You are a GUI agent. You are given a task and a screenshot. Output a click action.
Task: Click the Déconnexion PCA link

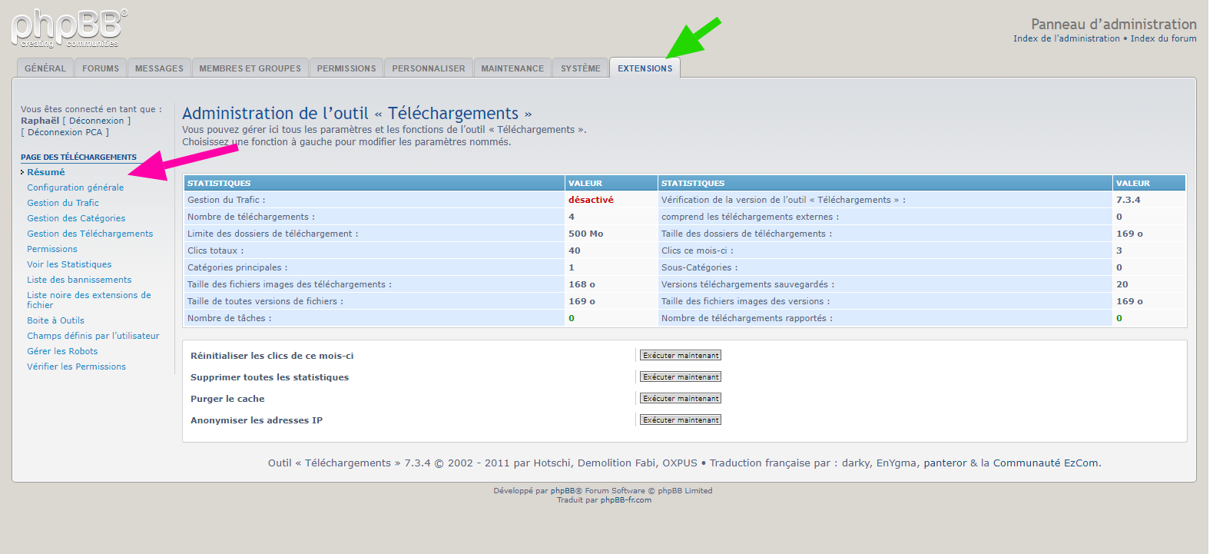point(65,132)
